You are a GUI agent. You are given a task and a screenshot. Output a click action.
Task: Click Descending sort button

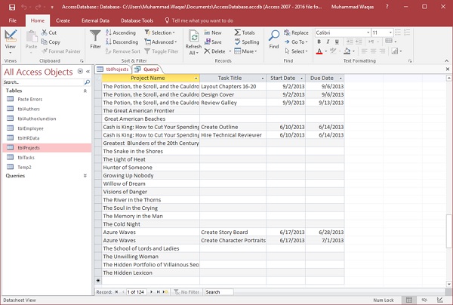[x=124, y=42]
